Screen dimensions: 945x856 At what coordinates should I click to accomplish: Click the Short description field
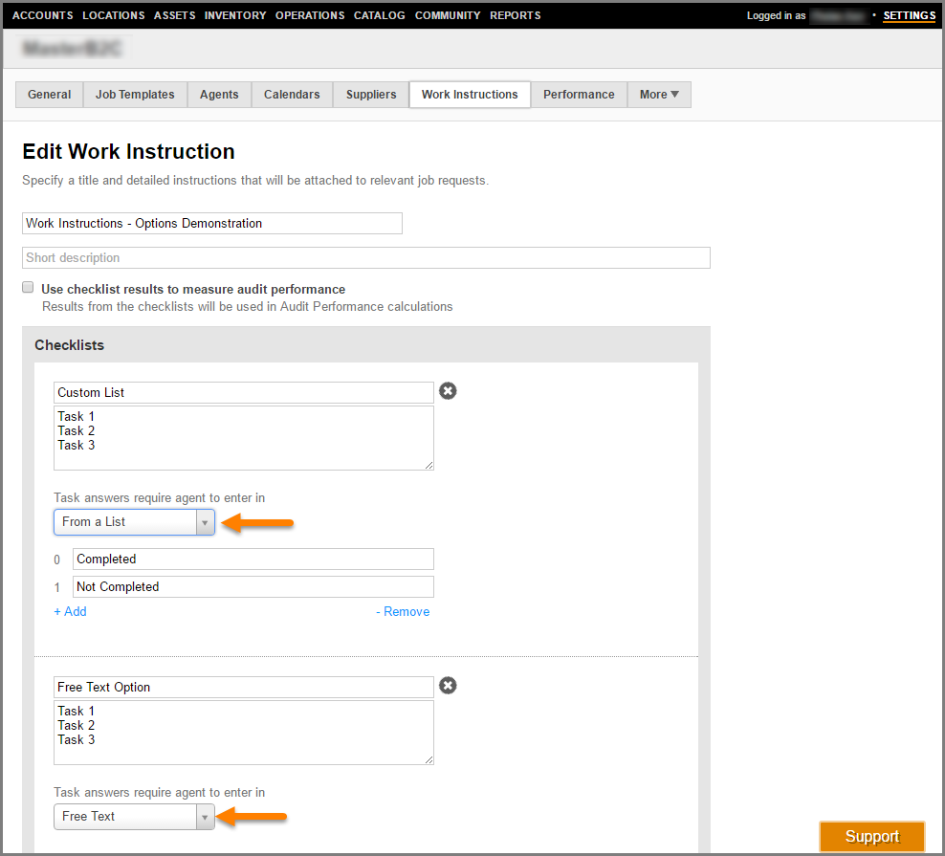[365, 258]
